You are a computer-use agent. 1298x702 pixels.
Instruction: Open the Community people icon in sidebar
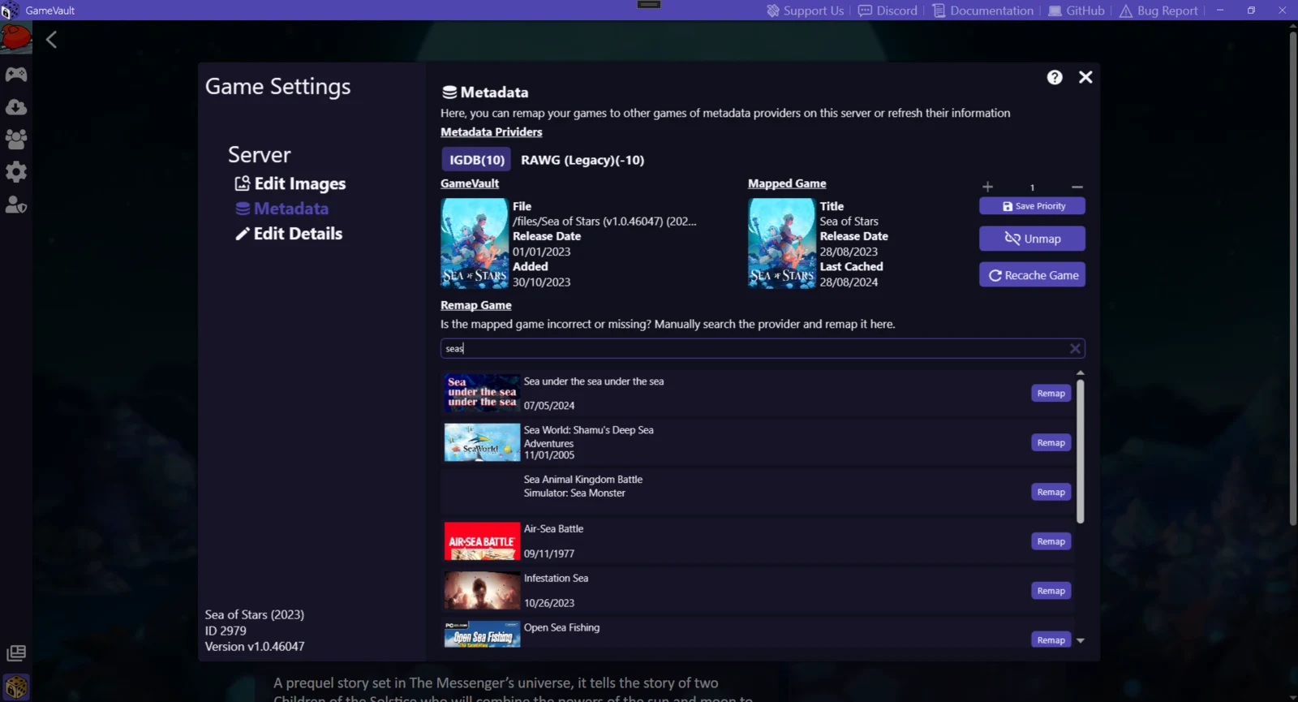(x=16, y=140)
